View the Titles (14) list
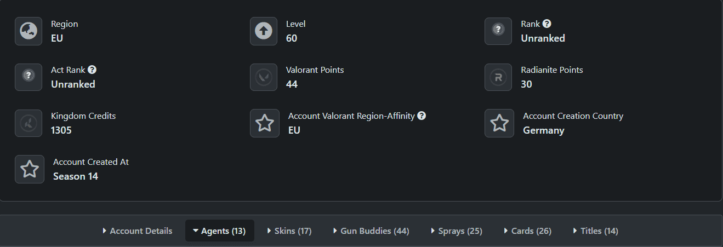The height and width of the screenshot is (247, 723). 595,231
